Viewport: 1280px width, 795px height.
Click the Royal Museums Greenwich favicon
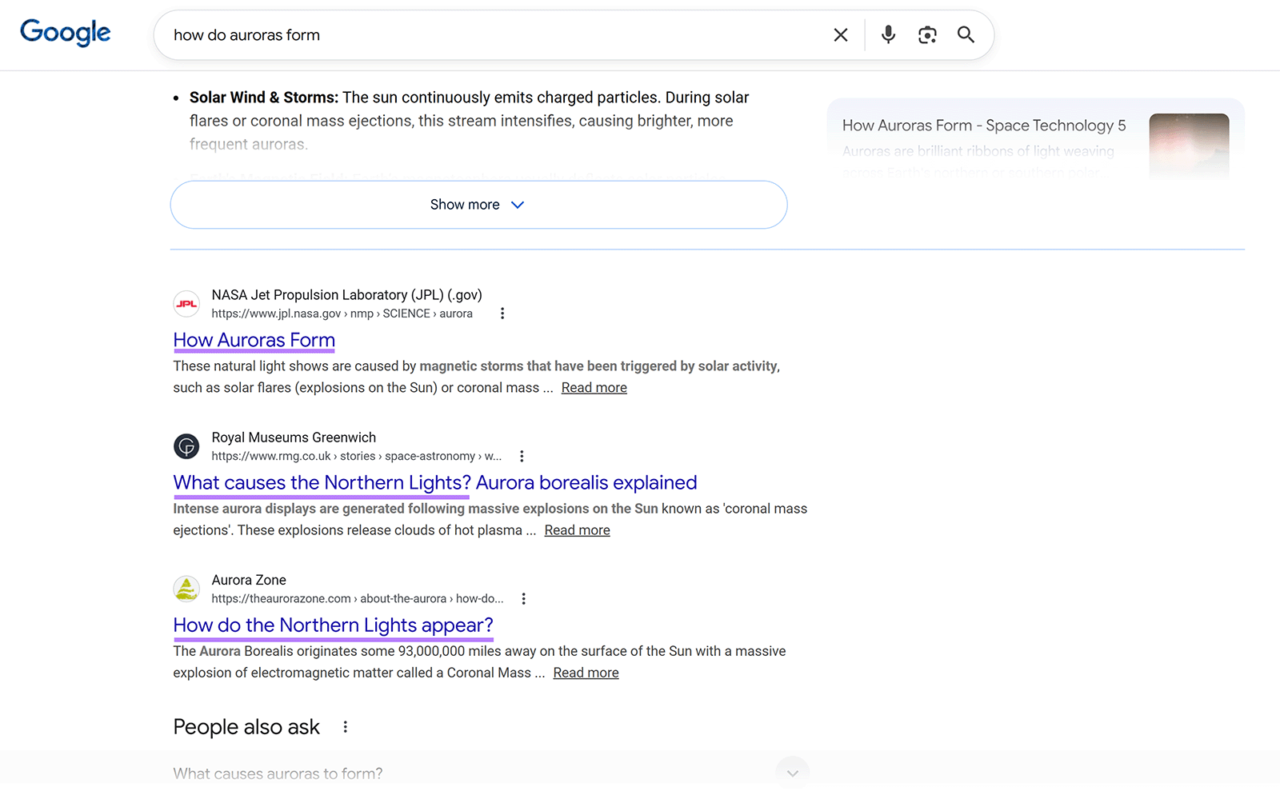[x=186, y=446]
